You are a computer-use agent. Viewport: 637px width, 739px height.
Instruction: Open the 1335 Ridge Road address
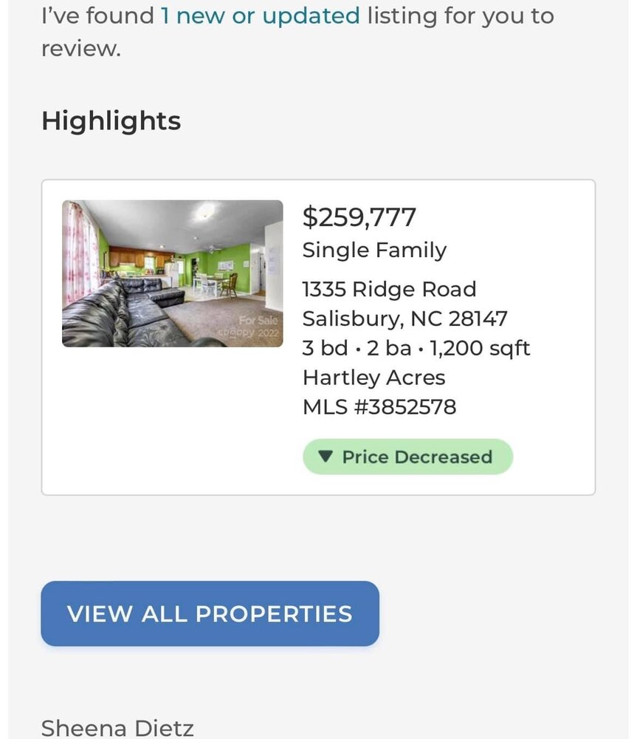pos(389,289)
